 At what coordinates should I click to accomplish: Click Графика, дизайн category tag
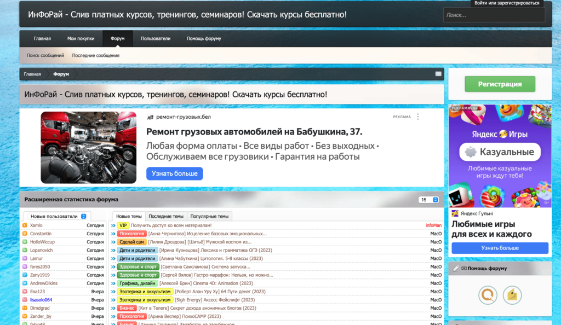pyautogui.click(x=138, y=283)
